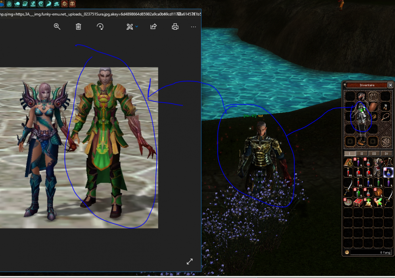395x278 pixels.
Task: Click the treasure chest buff icon top-left
Action: [x=25, y=4]
